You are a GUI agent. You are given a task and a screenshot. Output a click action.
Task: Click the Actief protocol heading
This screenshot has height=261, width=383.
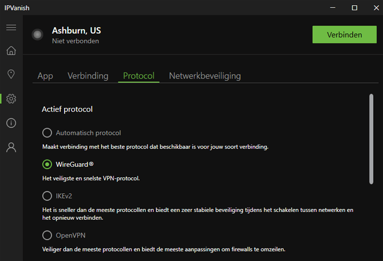[x=67, y=109]
